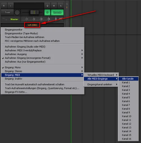141x143 pixels.
Task: Select Kanal 13
Action: point(128,127)
